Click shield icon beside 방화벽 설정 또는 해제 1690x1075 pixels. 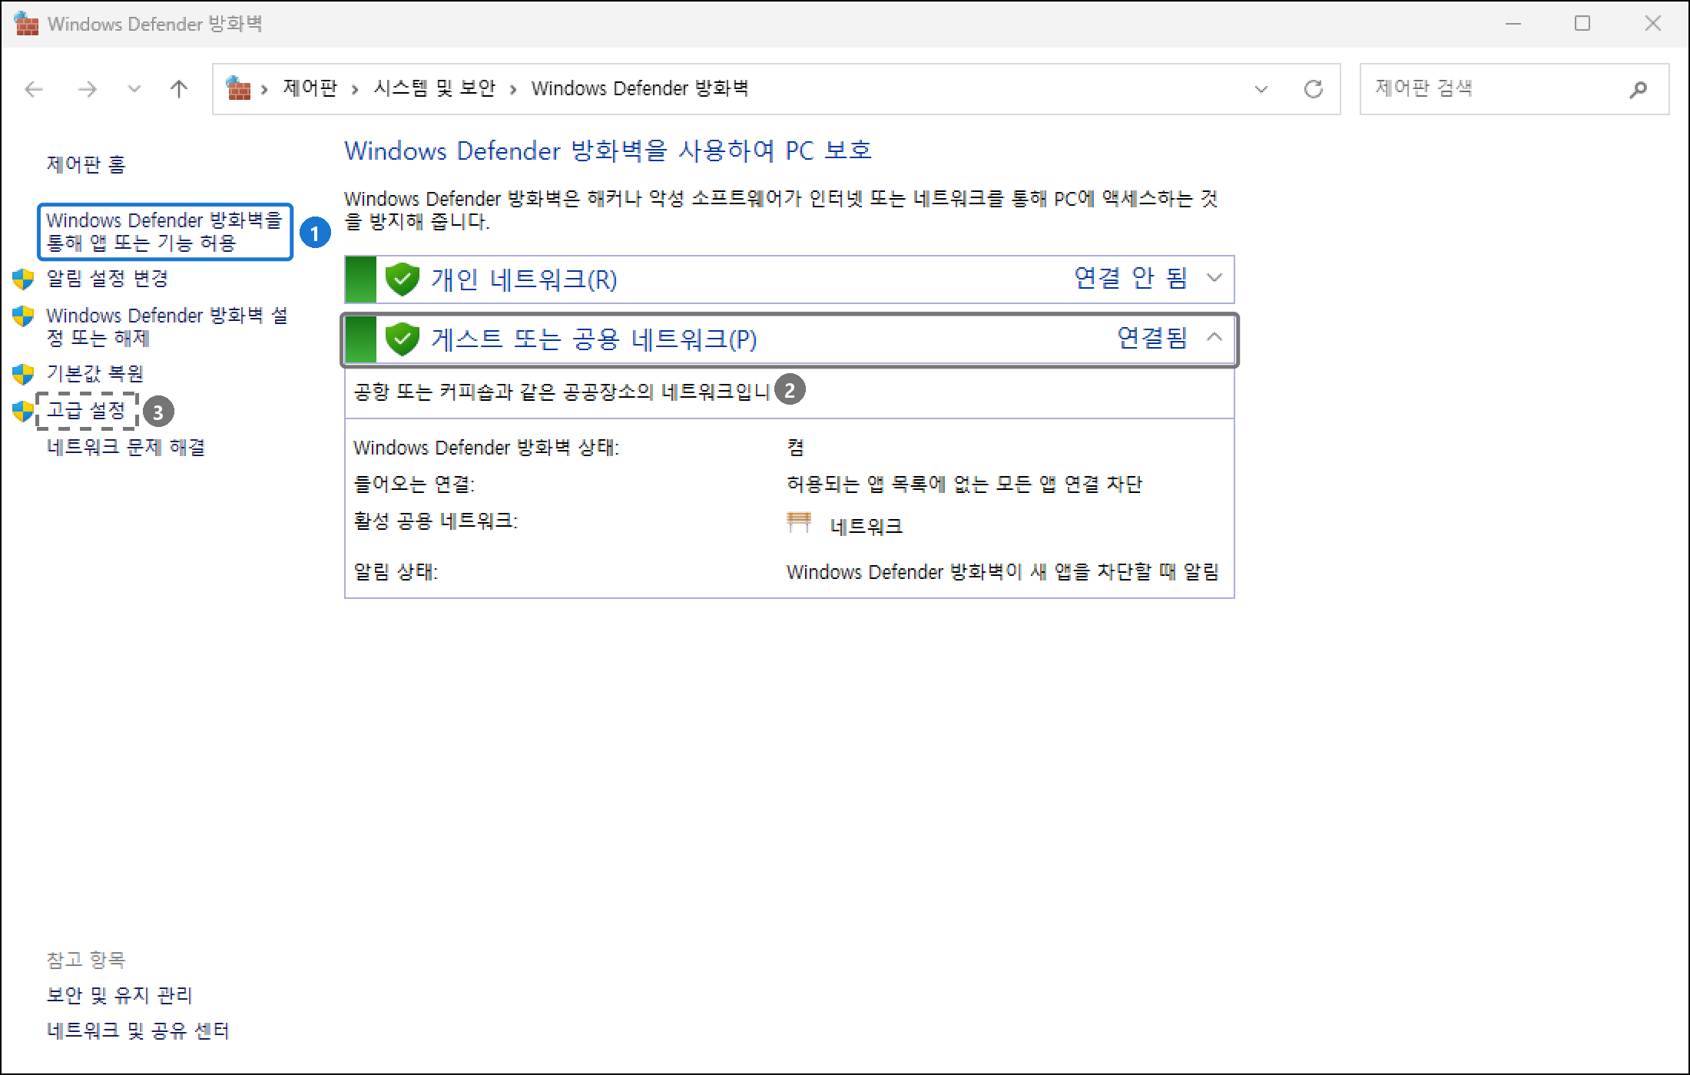24,316
